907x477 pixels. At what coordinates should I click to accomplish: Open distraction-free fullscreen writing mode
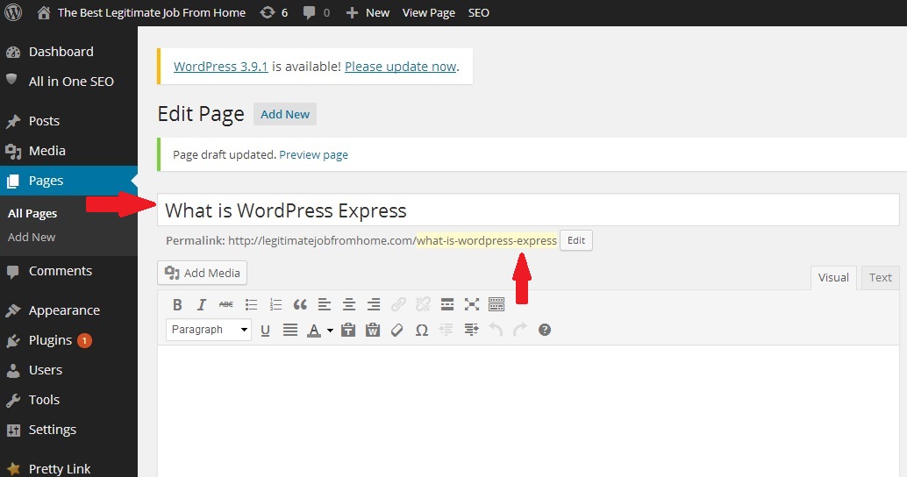point(472,305)
